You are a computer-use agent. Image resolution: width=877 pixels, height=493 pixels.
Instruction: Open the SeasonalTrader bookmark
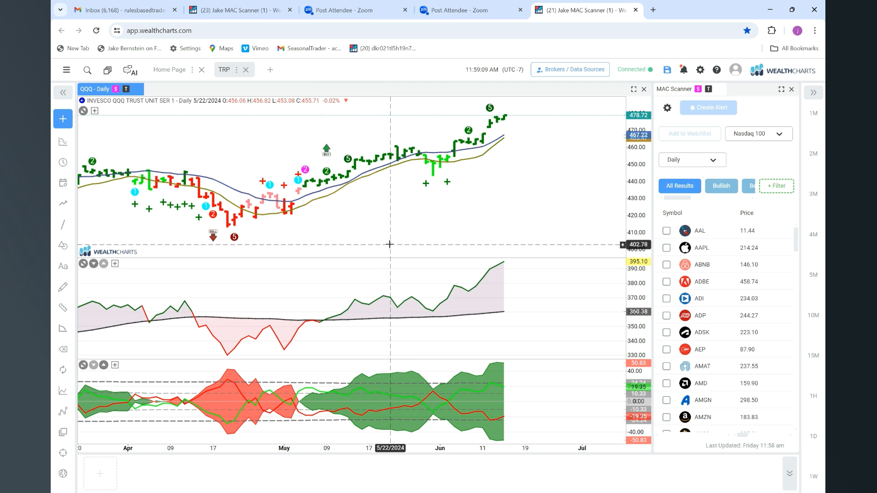click(309, 48)
